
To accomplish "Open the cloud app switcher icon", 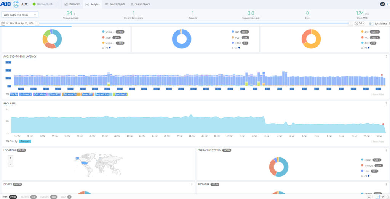I will pyautogui.click(x=16, y=4).
